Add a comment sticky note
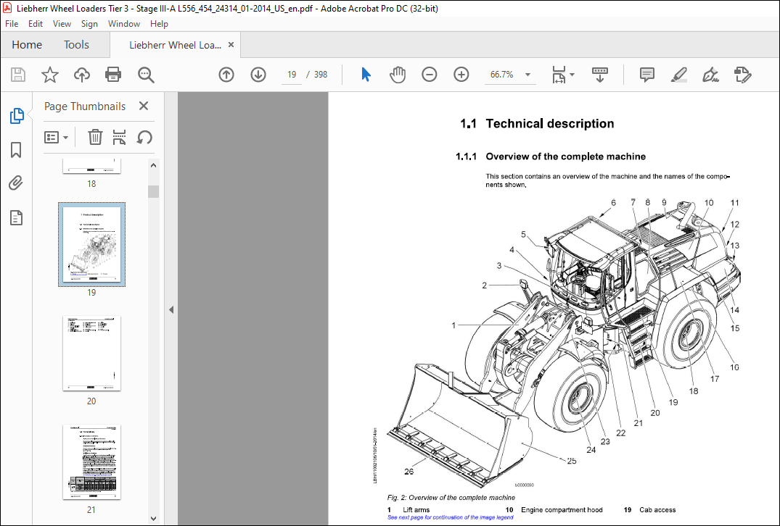 click(x=646, y=75)
